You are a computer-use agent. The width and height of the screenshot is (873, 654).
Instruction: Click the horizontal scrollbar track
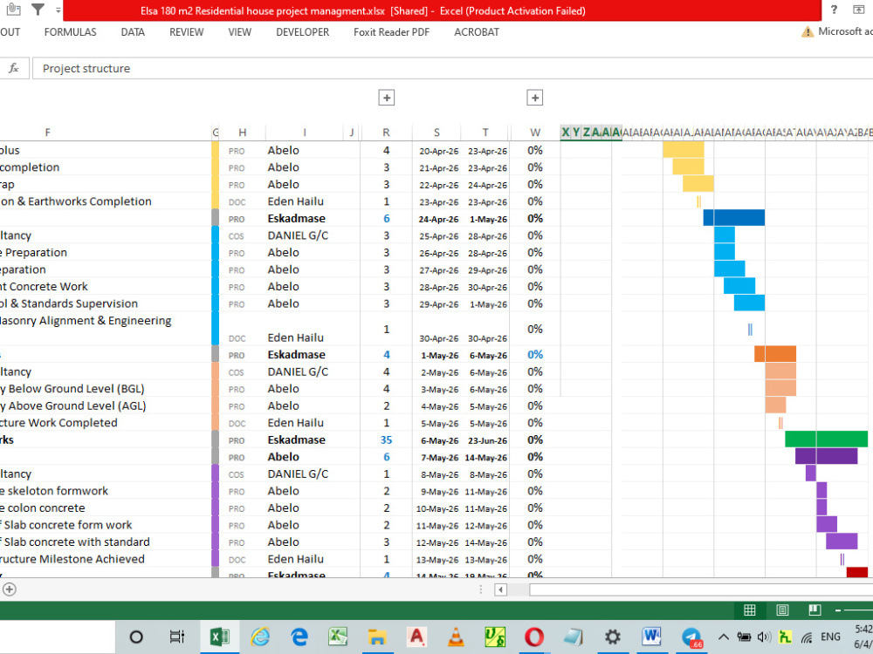pos(701,589)
